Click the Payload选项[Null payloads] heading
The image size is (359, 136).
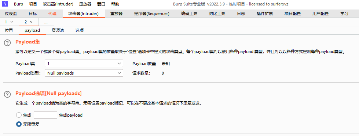click(48, 93)
